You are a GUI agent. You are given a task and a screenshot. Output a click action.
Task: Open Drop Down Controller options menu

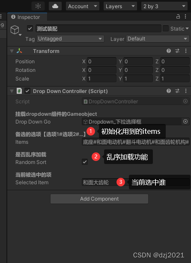pyautogui.click(x=186, y=91)
